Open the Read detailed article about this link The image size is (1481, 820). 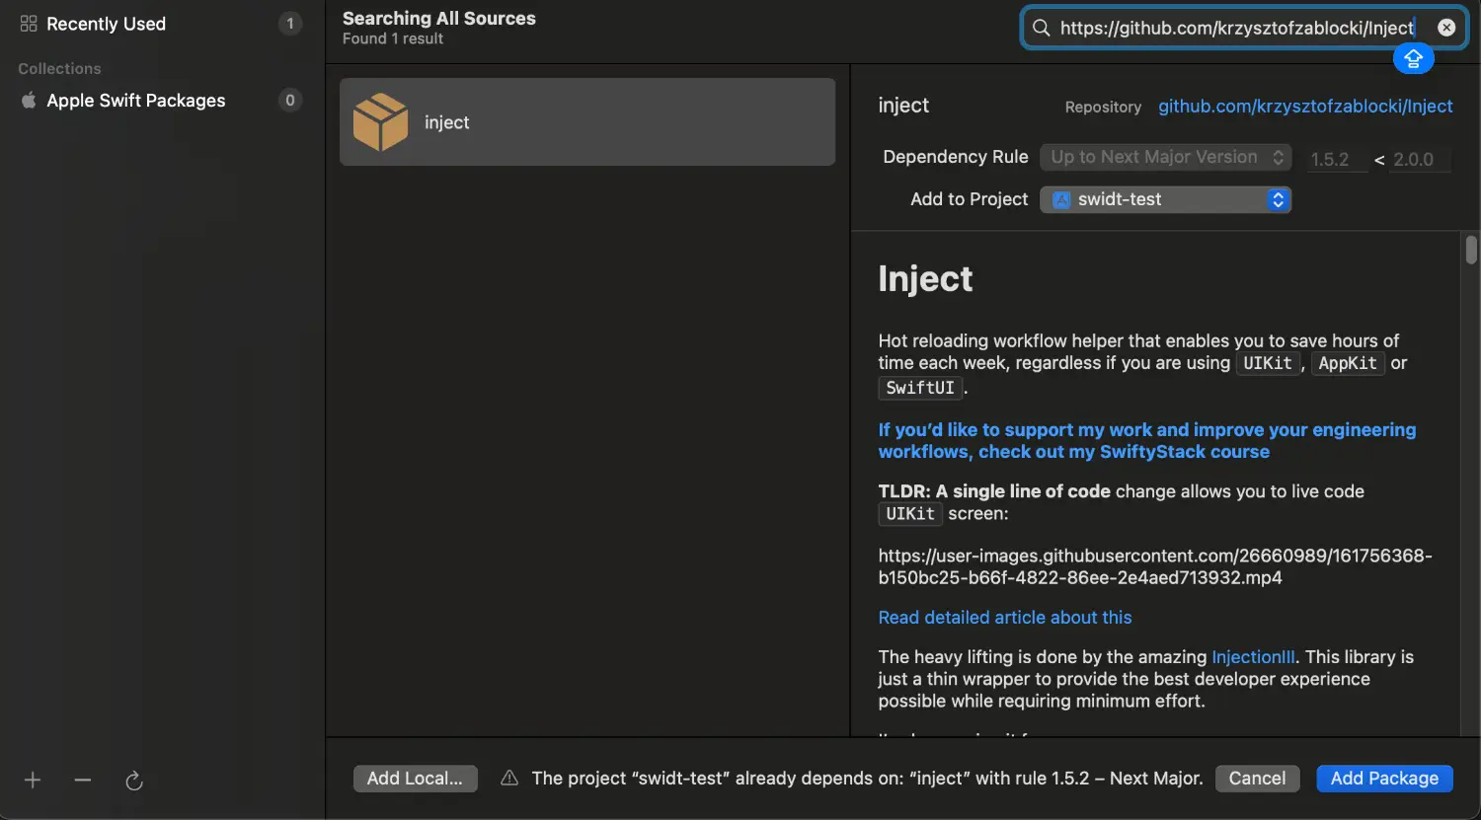[x=1004, y=618]
